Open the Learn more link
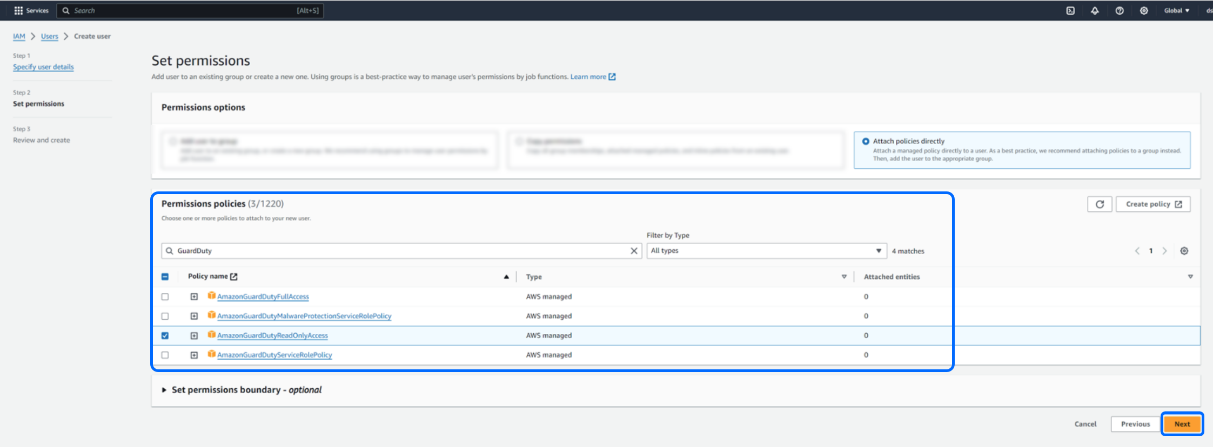 click(x=588, y=77)
